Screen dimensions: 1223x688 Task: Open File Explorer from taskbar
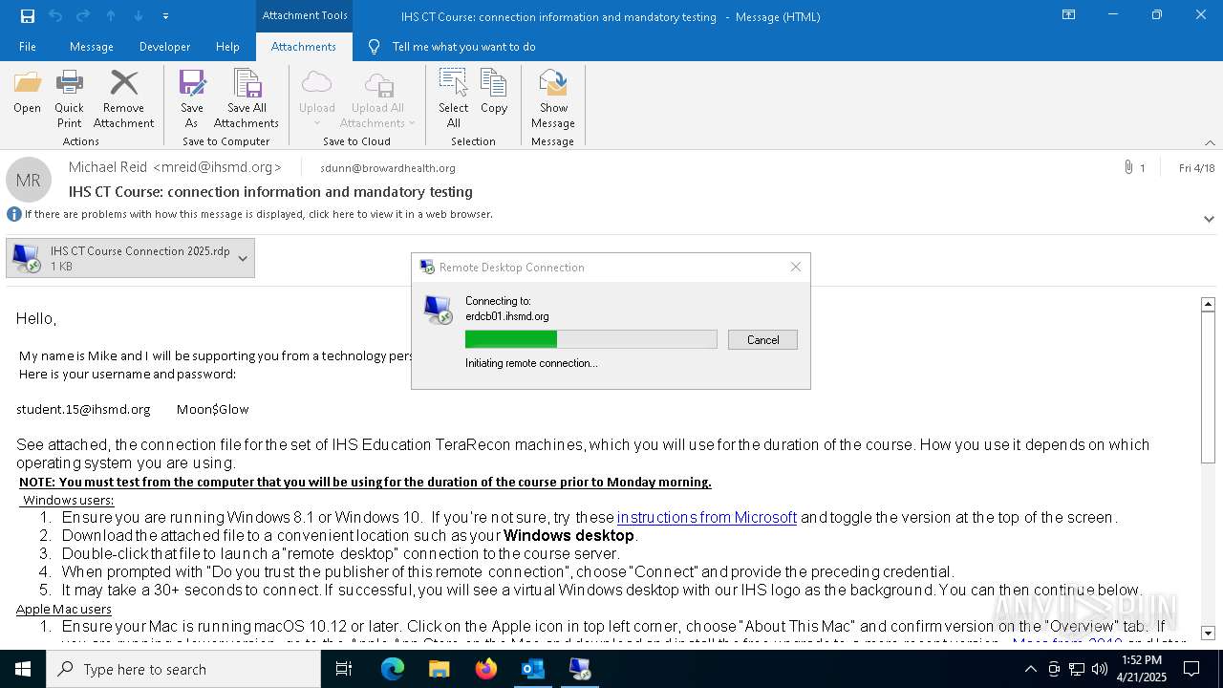440,669
